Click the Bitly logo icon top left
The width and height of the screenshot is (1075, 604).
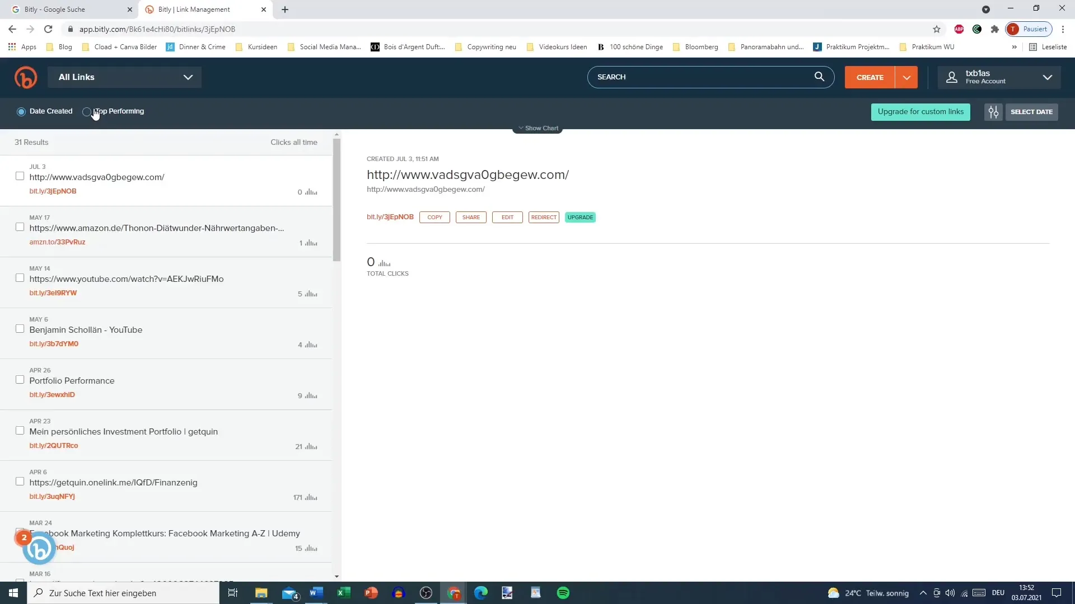pyautogui.click(x=26, y=77)
